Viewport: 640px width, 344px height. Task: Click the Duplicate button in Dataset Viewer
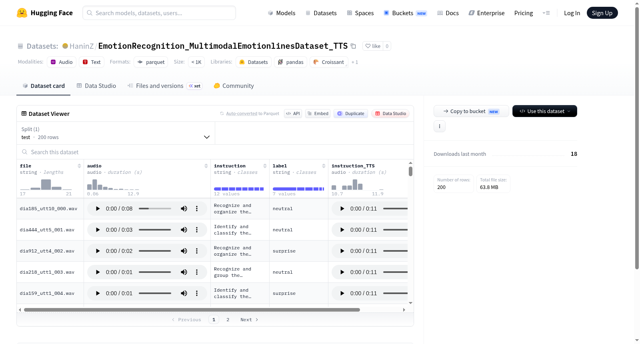pyautogui.click(x=351, y=113)
